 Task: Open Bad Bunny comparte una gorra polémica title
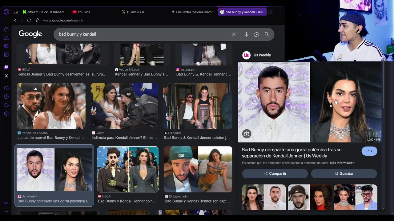(291, 153)
